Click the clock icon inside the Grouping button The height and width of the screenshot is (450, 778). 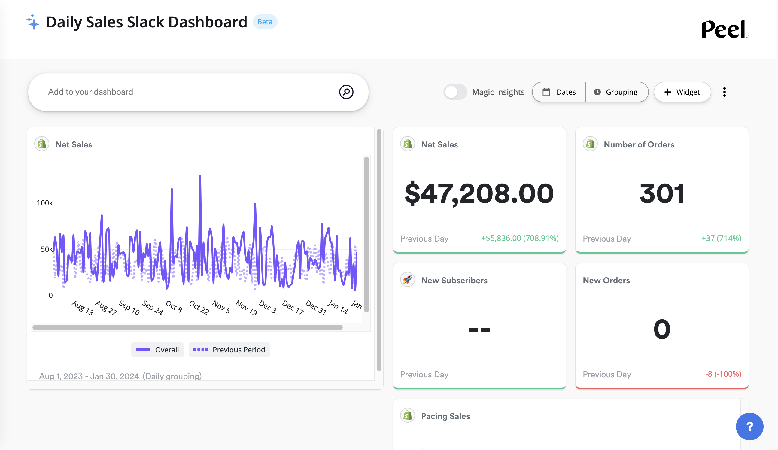[x=598, y=92]
